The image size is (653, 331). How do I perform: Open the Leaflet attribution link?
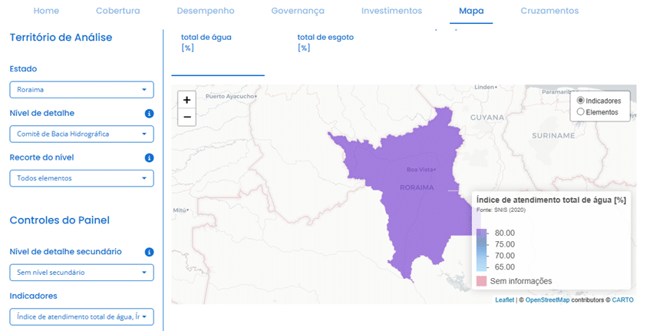(504, 300)
